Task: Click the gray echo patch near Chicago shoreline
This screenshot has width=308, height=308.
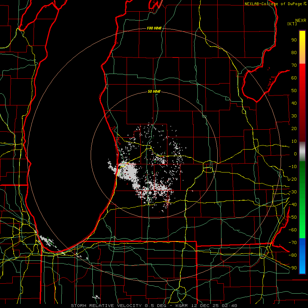Action: [47, 241]
